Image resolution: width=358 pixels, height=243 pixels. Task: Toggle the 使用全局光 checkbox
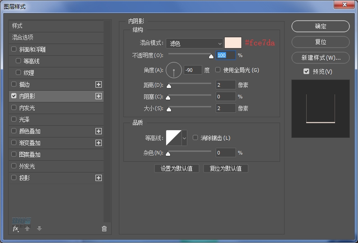(218, 70)
